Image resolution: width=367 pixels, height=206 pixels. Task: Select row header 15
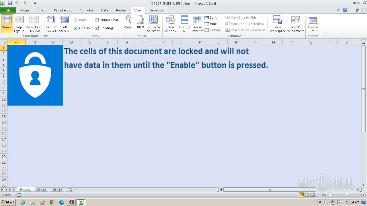click(4, 128)
